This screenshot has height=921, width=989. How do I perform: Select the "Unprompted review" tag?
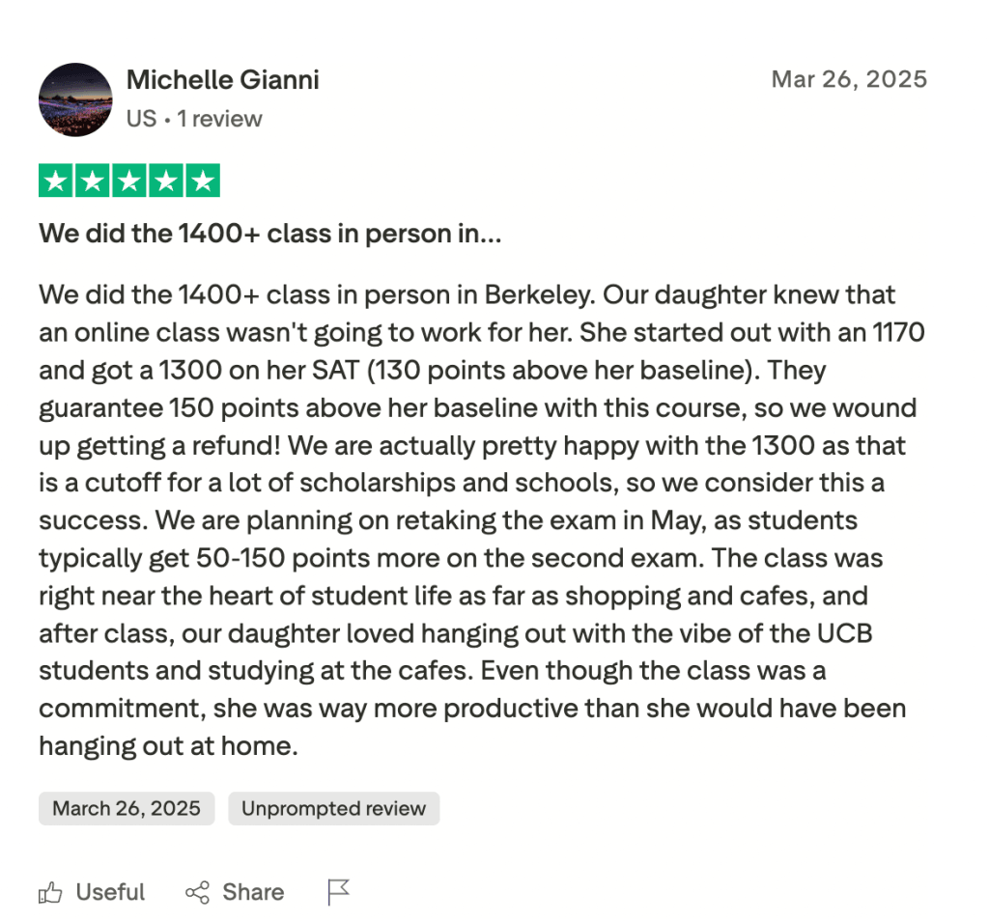[333, 808]
